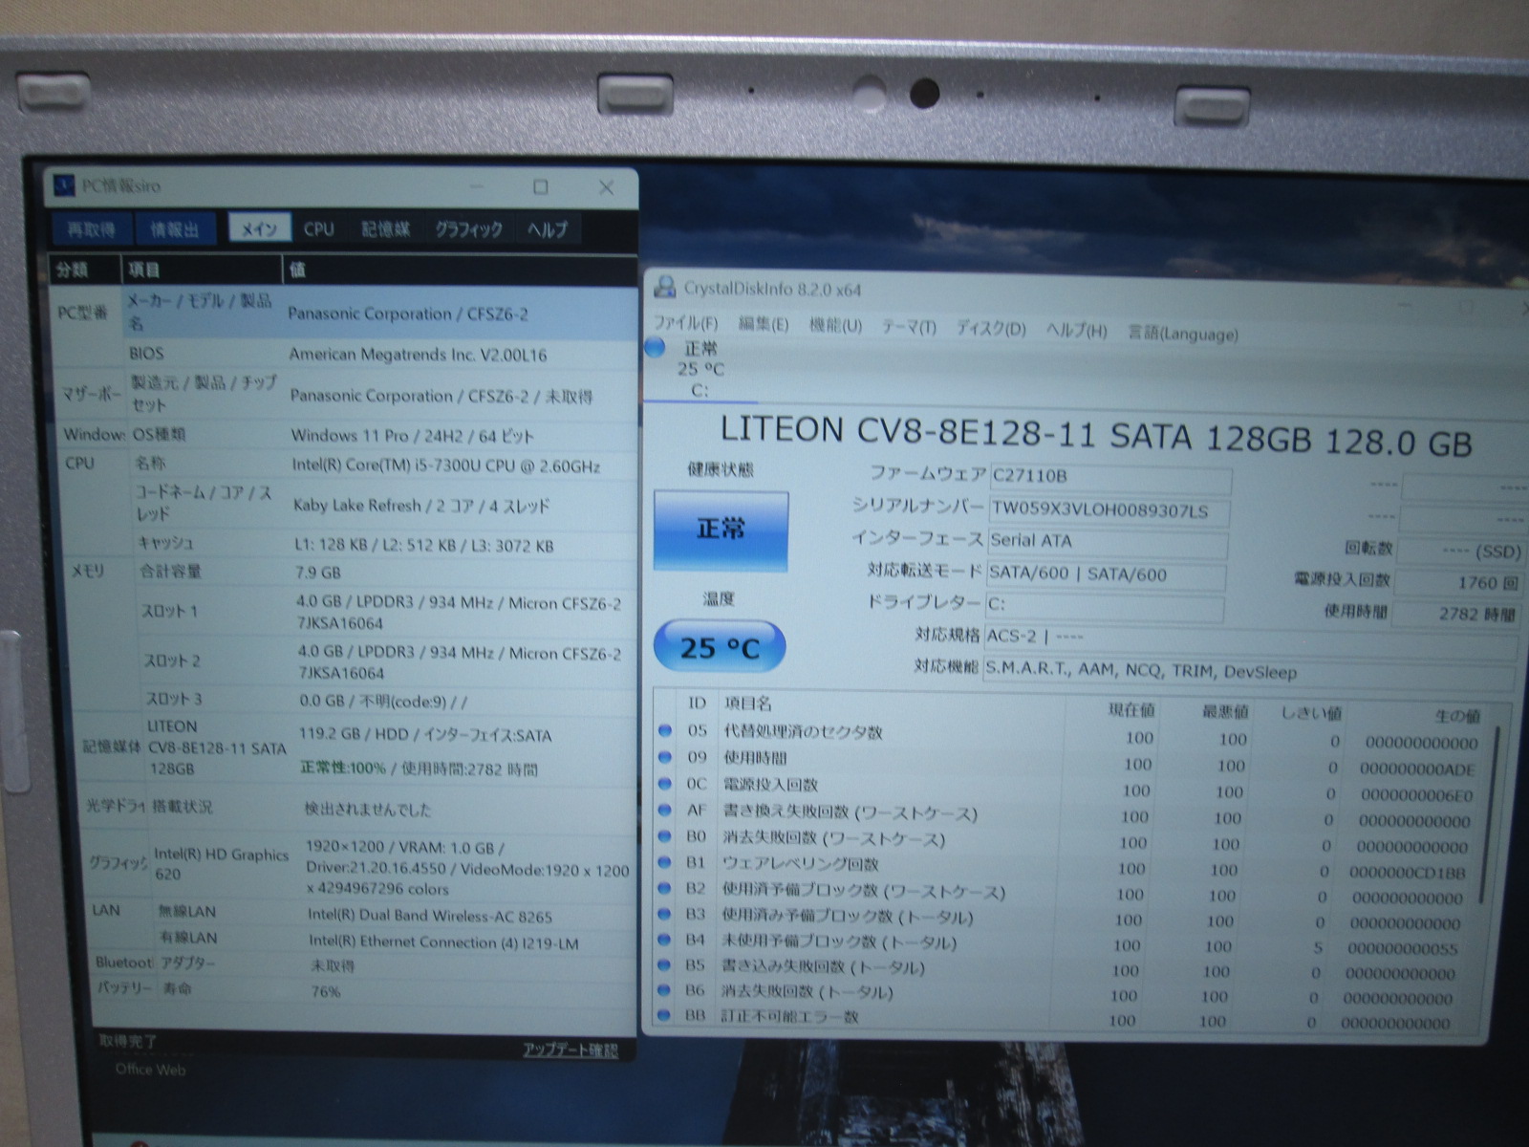This screenshot has width=1529, height=1147.
Task: Click the blue status dot for ID 05
Action: point(665,732)
